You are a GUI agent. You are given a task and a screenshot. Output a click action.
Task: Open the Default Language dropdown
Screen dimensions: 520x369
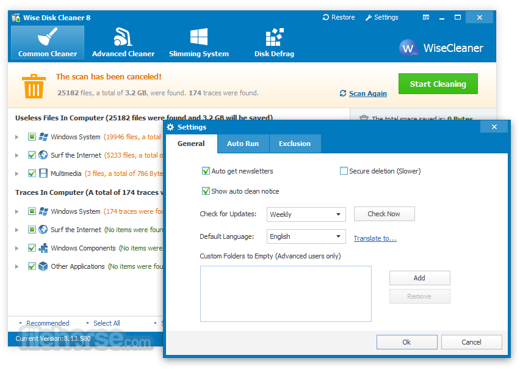tap(306, 236)
